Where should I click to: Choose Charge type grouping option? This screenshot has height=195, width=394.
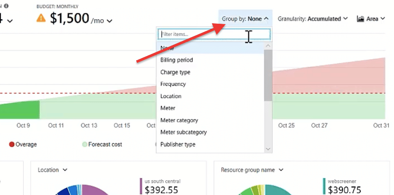(x=210, y=72)
